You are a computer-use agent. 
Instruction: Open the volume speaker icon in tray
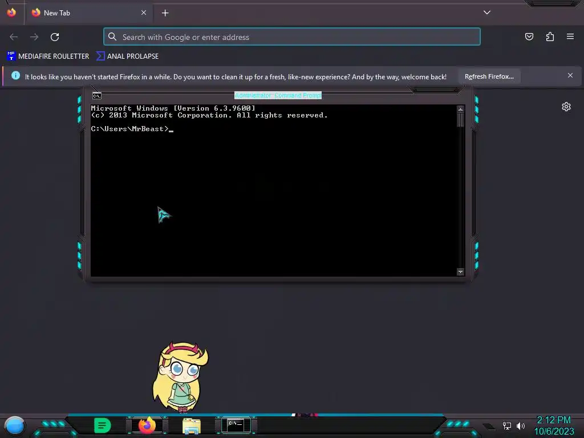pyautogui.click(x=520, y=425)
